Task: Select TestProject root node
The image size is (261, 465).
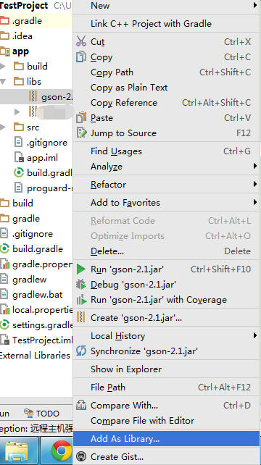Action: 24,5
